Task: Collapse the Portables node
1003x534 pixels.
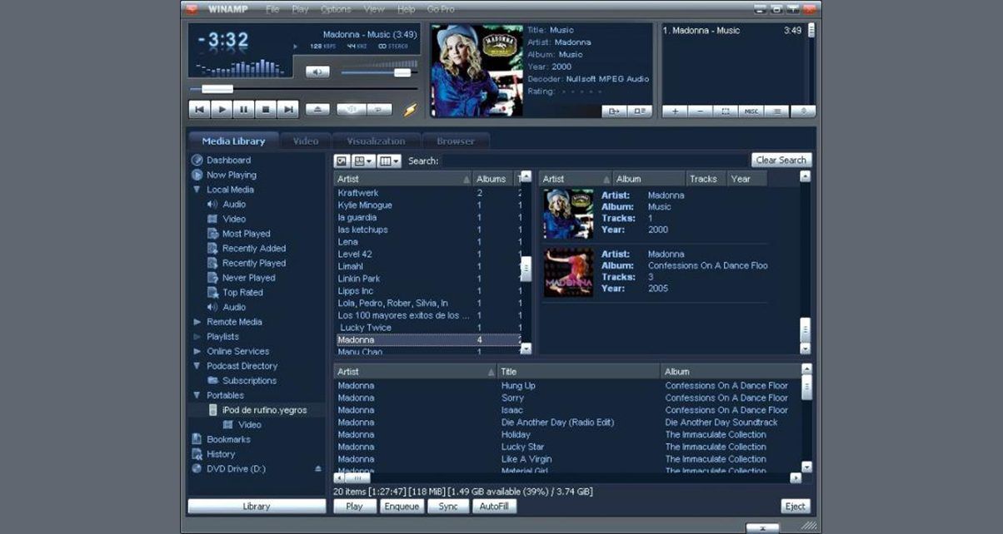Action: [197, 396]
